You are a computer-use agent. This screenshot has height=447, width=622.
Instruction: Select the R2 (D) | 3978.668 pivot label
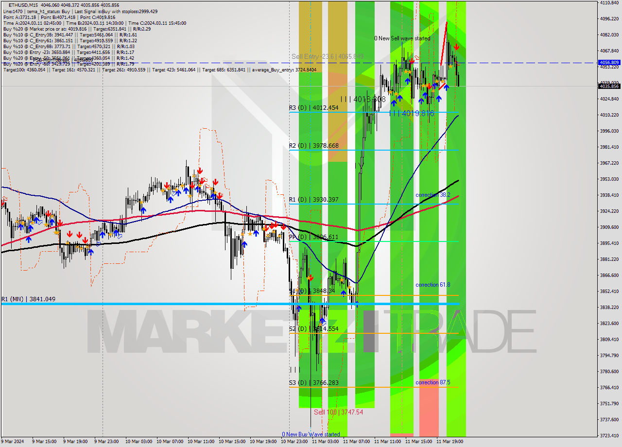pyautogui.click(x=313, y=145)
